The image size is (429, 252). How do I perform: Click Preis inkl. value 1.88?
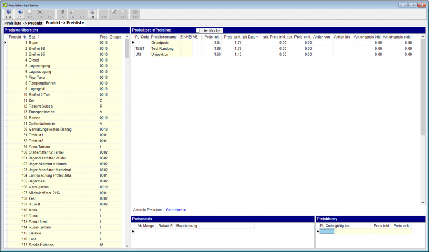(218, 48)
